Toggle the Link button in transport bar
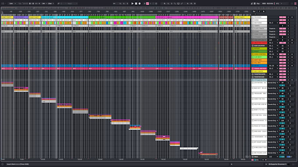298x167 pixels. 11,3
